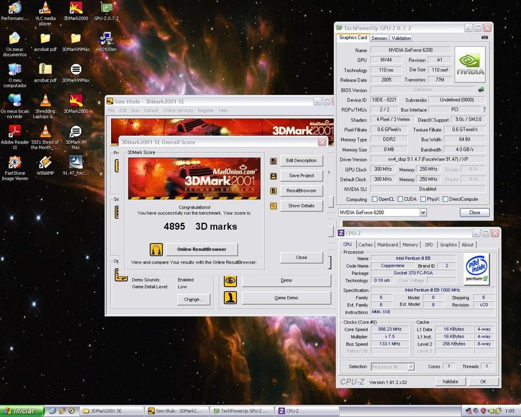Click the floppy icon beside Save Project
This screenshot has width=521, height=417.
[x=273, y=176]
